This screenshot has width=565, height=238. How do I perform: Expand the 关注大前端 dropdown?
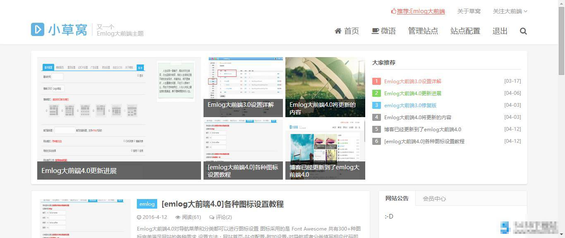510,11
